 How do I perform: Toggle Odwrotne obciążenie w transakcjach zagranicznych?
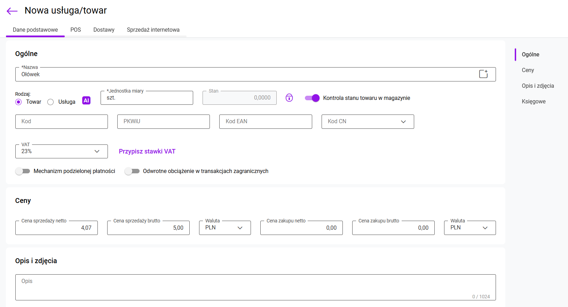click(132, 171)
